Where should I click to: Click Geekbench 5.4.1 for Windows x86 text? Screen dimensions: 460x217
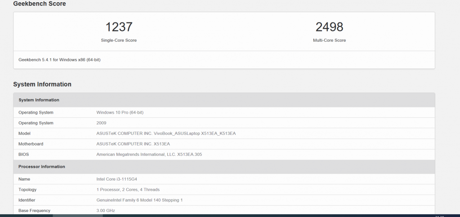click(x=59, y=59)
